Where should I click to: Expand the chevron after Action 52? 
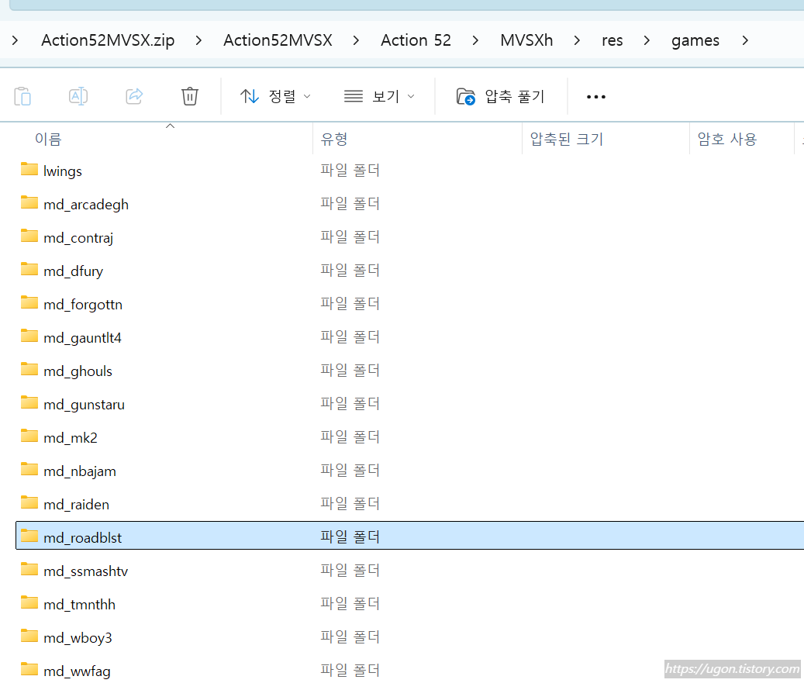[475, 40]
